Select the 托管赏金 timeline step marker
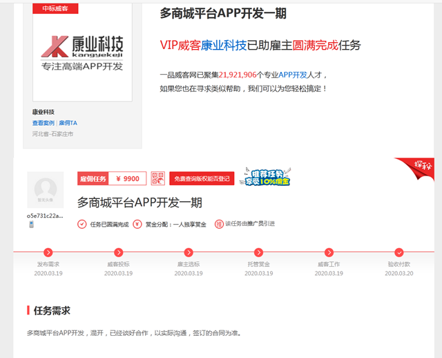 click(258, 252)
